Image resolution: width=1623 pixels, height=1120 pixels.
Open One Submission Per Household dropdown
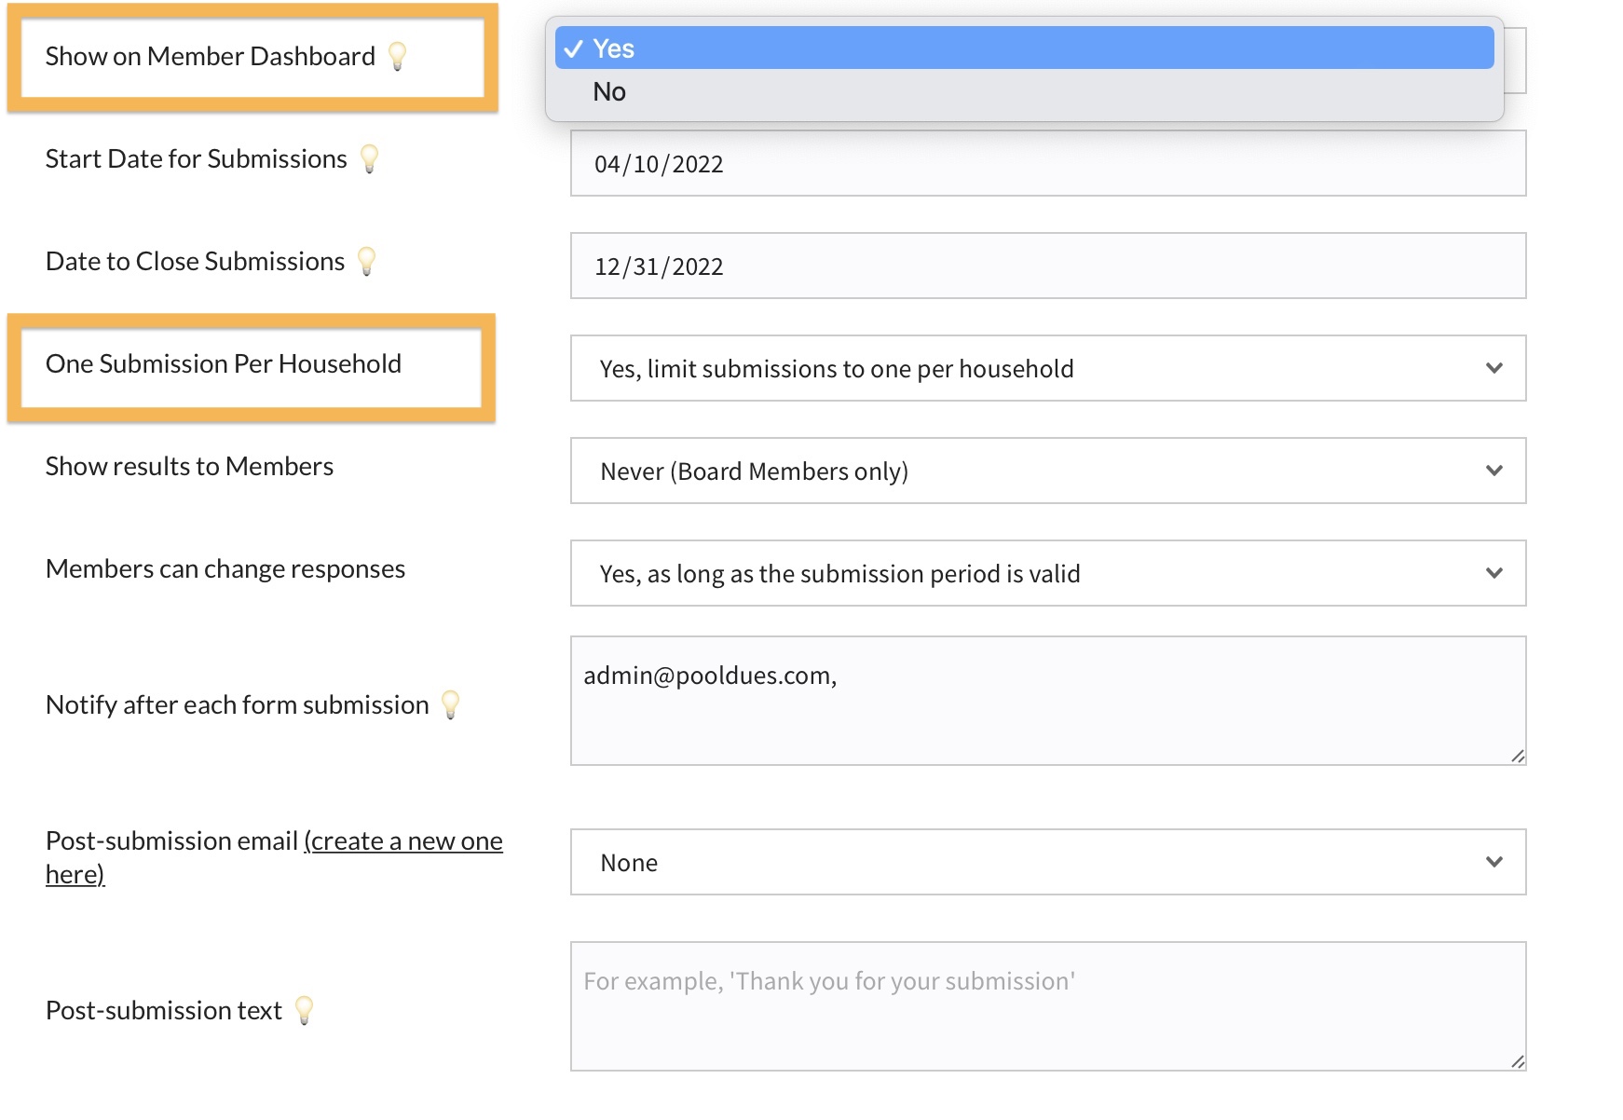click(1047, 369)
